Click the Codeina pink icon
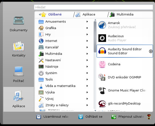Viewport: 155px width, 126px height. coord(102,64)
